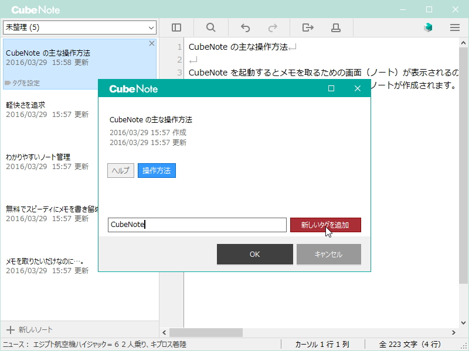The width and height of the screenshot is (469, 351).
Task: Click the CubeNote cube icon
Action: pyautogui.click(x=427, y=27)
